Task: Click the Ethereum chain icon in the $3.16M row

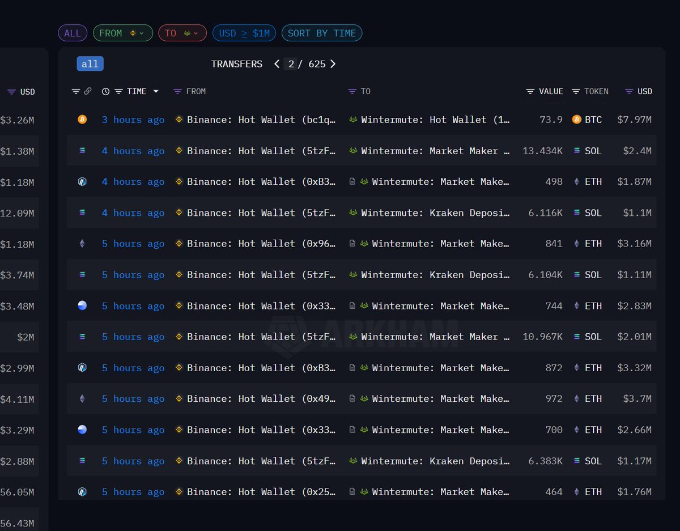Action: (x=82, y=244)
